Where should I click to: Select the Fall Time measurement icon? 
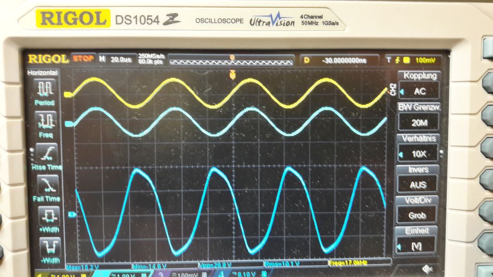coord(48,185)
